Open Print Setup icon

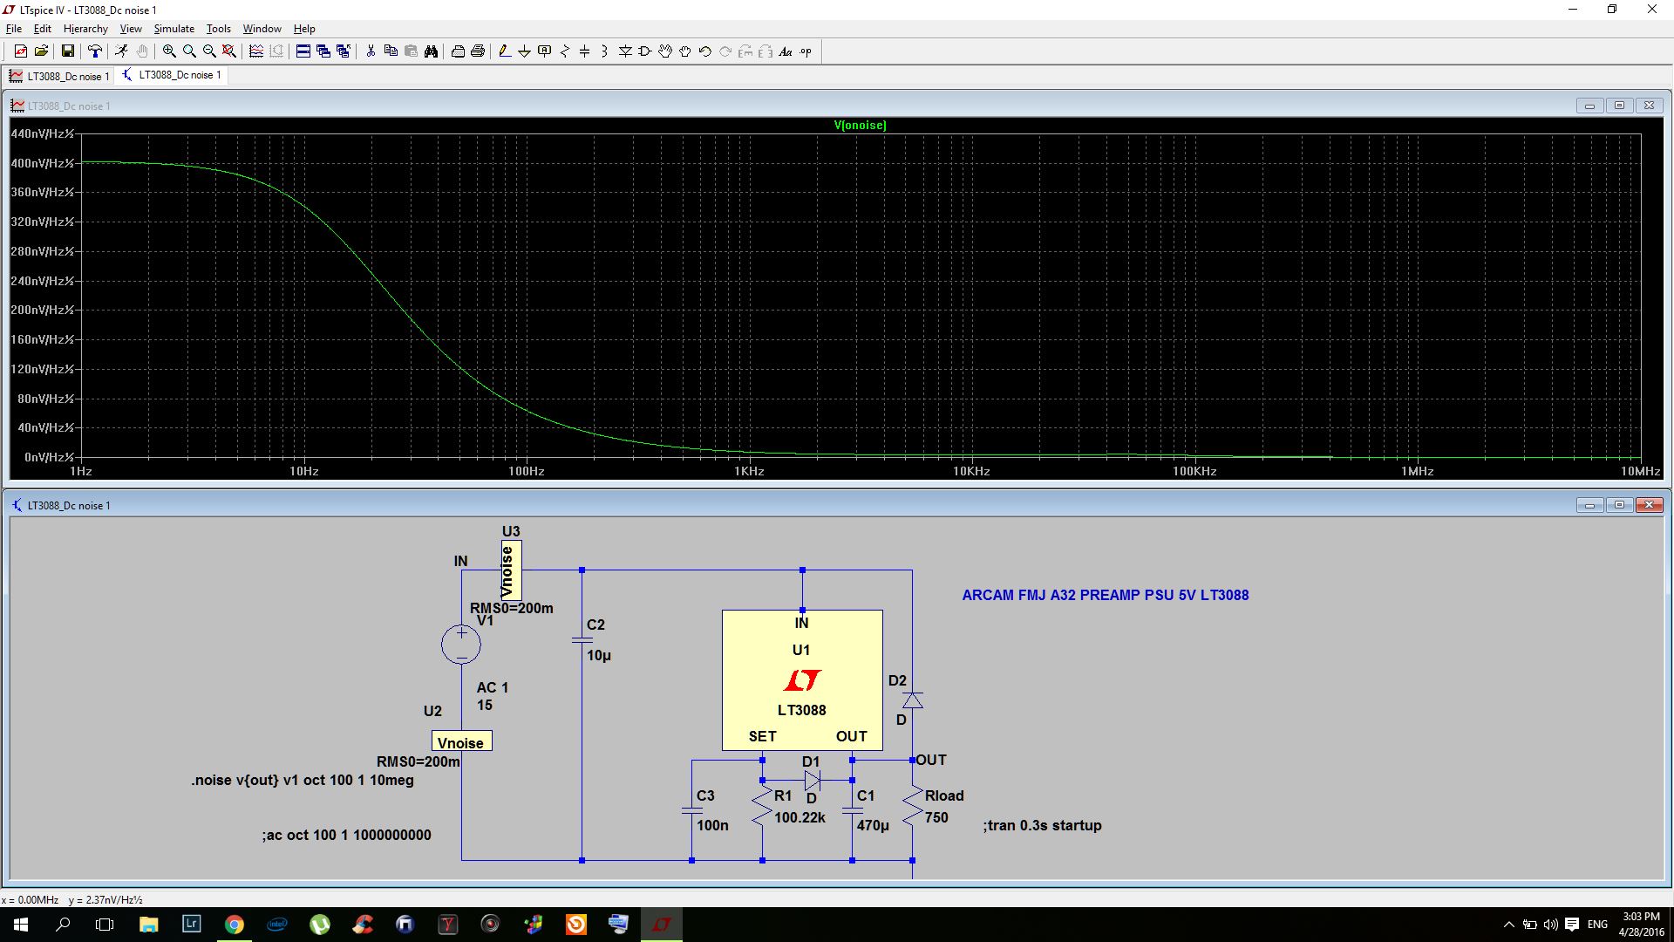458,51
